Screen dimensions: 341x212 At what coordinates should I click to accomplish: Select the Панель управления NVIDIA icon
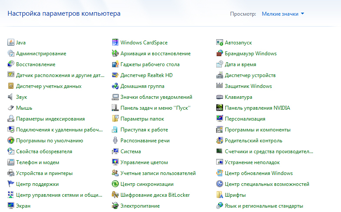(220, 108)
